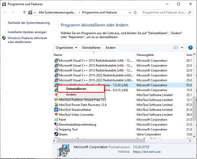
Task: Click the vertical scrollbar up arrow
Action: point(194,54)
